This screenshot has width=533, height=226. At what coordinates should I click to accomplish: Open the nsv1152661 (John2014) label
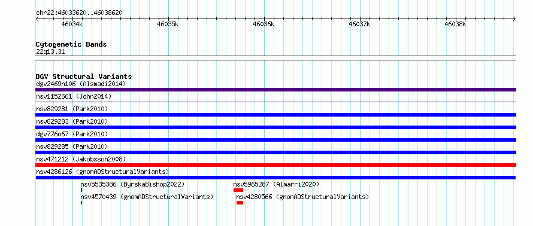pyautogui.click(x=74, y=96)
